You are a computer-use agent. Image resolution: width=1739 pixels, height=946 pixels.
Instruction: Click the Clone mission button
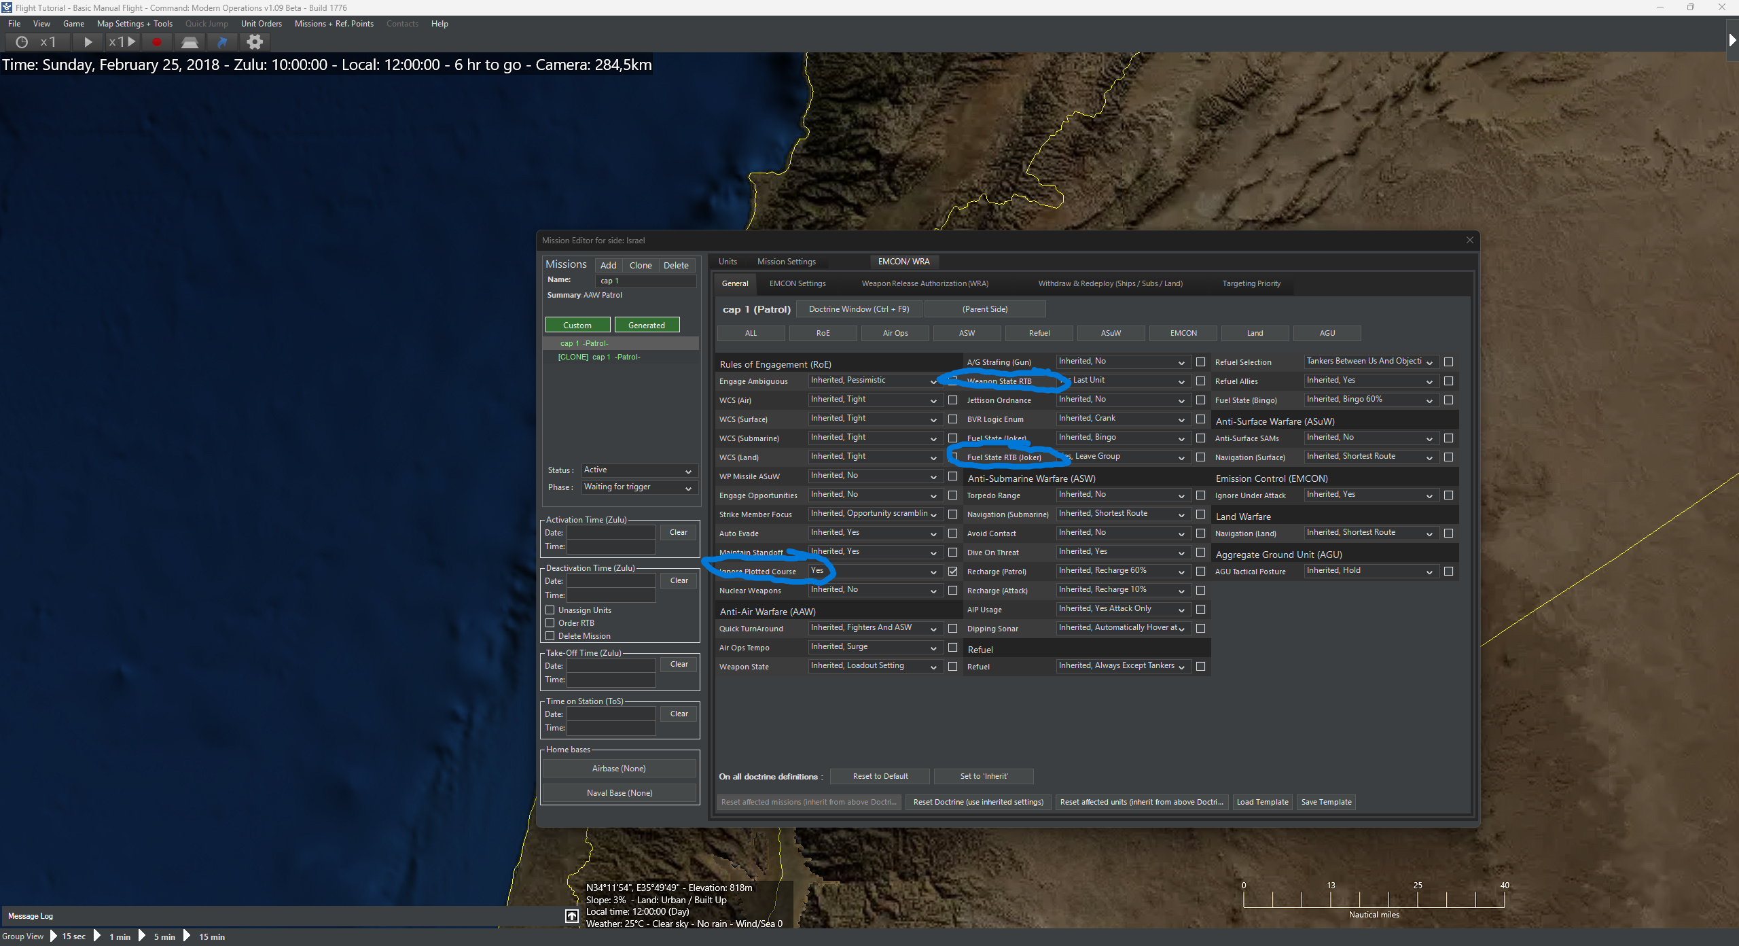[x=640, y=265]
